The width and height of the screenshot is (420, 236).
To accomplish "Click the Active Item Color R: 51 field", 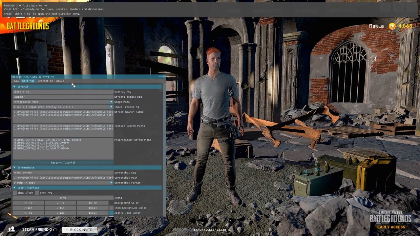I will [28, 213].
